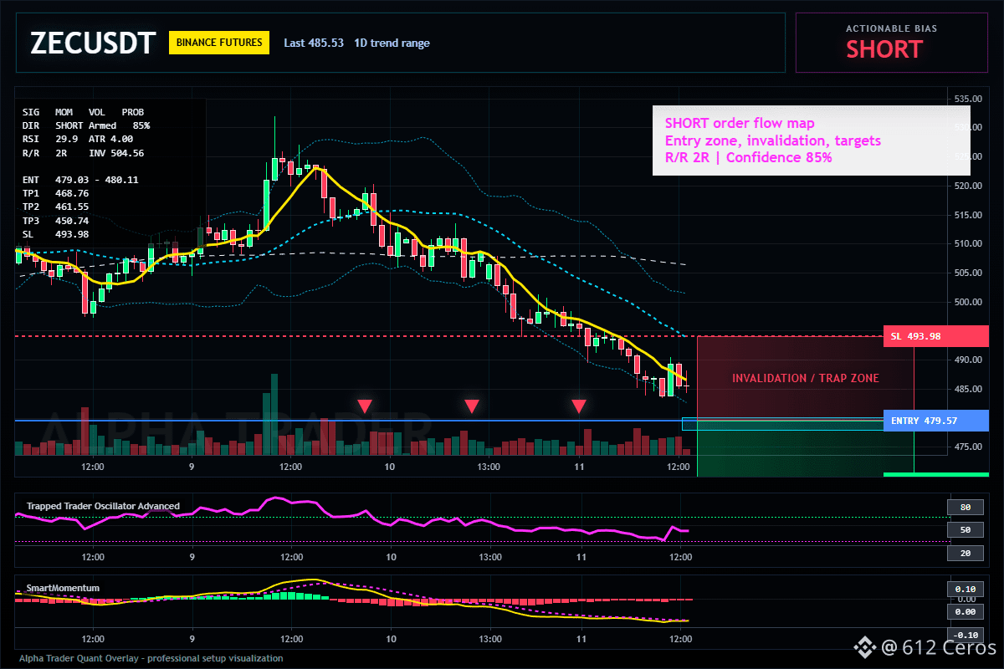Click the 475.00 price axis label
The height and width of the screenshot is (669, 1004).
click(967, 447)
